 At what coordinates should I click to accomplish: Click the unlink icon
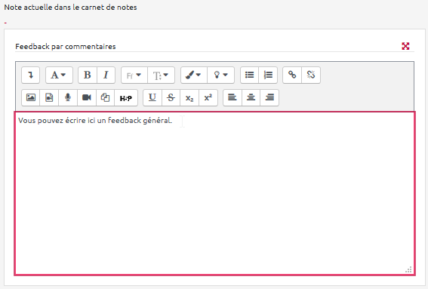pos(311,75)
